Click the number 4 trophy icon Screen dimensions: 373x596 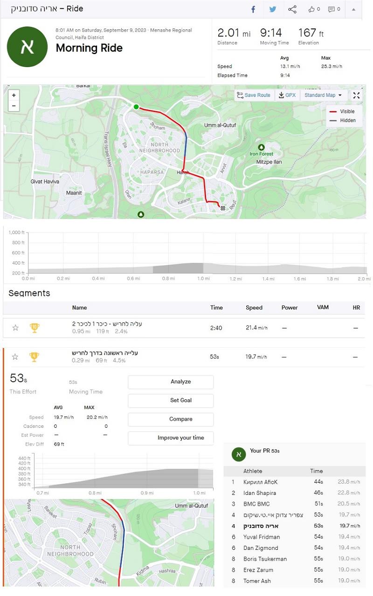[35, 357]
